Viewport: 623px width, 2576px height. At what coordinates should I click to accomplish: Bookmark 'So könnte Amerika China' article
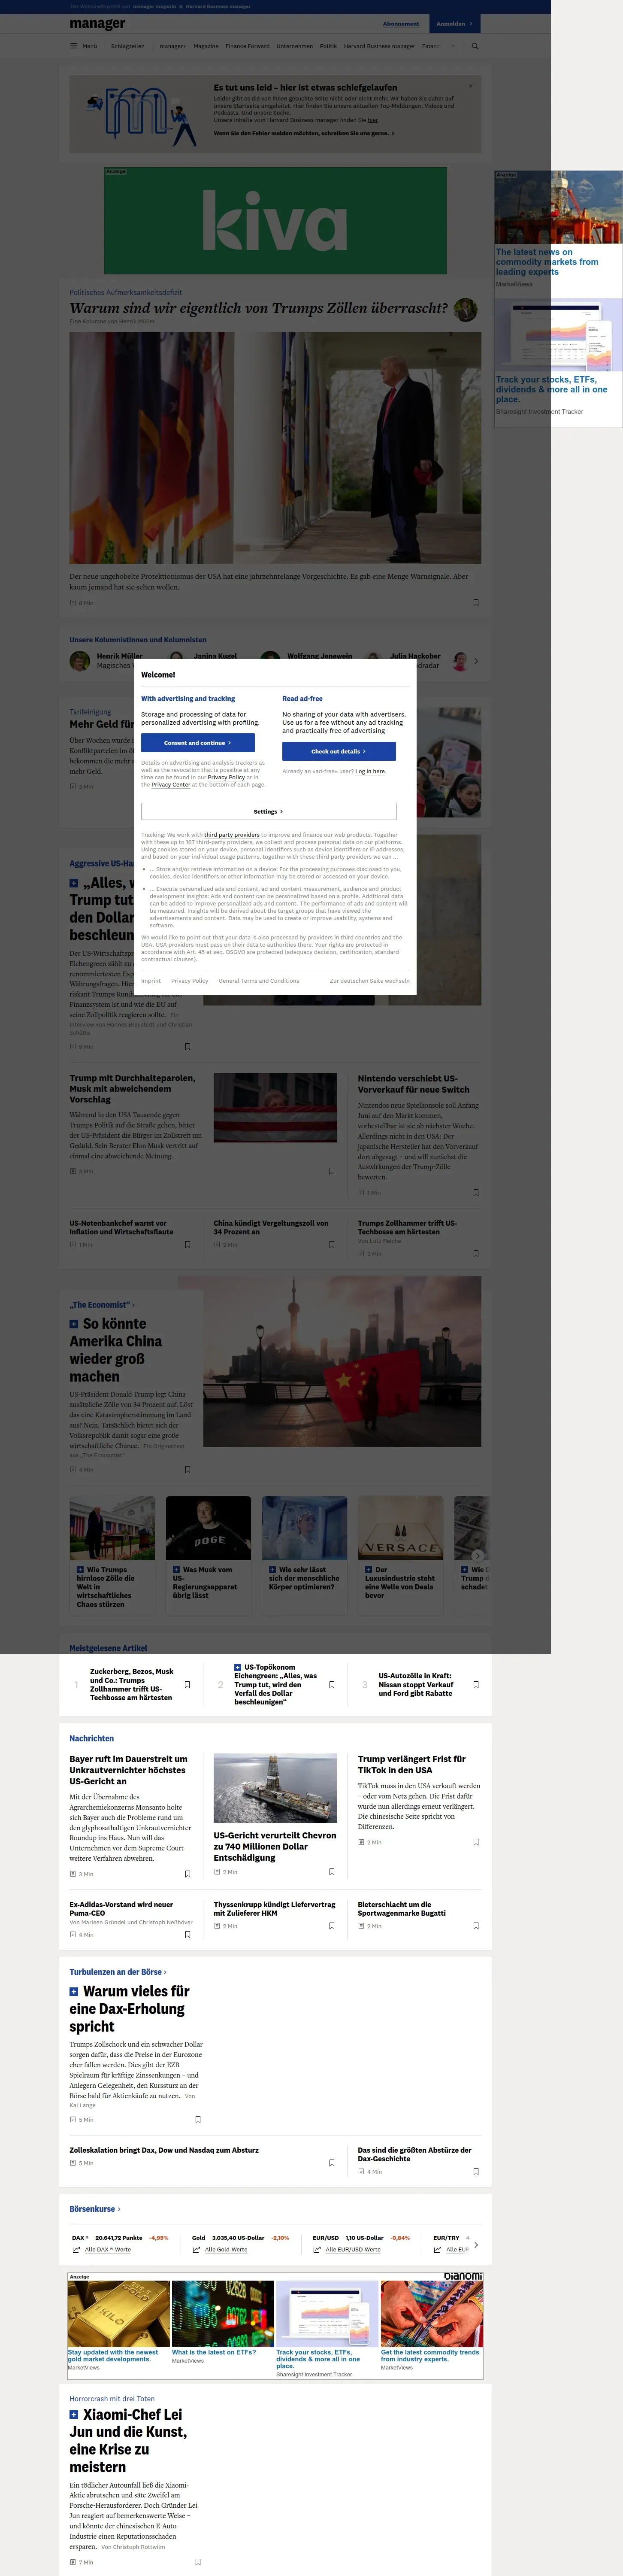188,1469
